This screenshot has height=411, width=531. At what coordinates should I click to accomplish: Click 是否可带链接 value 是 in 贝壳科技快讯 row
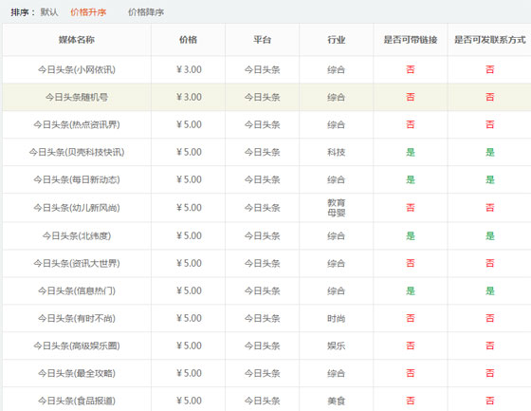411,152
